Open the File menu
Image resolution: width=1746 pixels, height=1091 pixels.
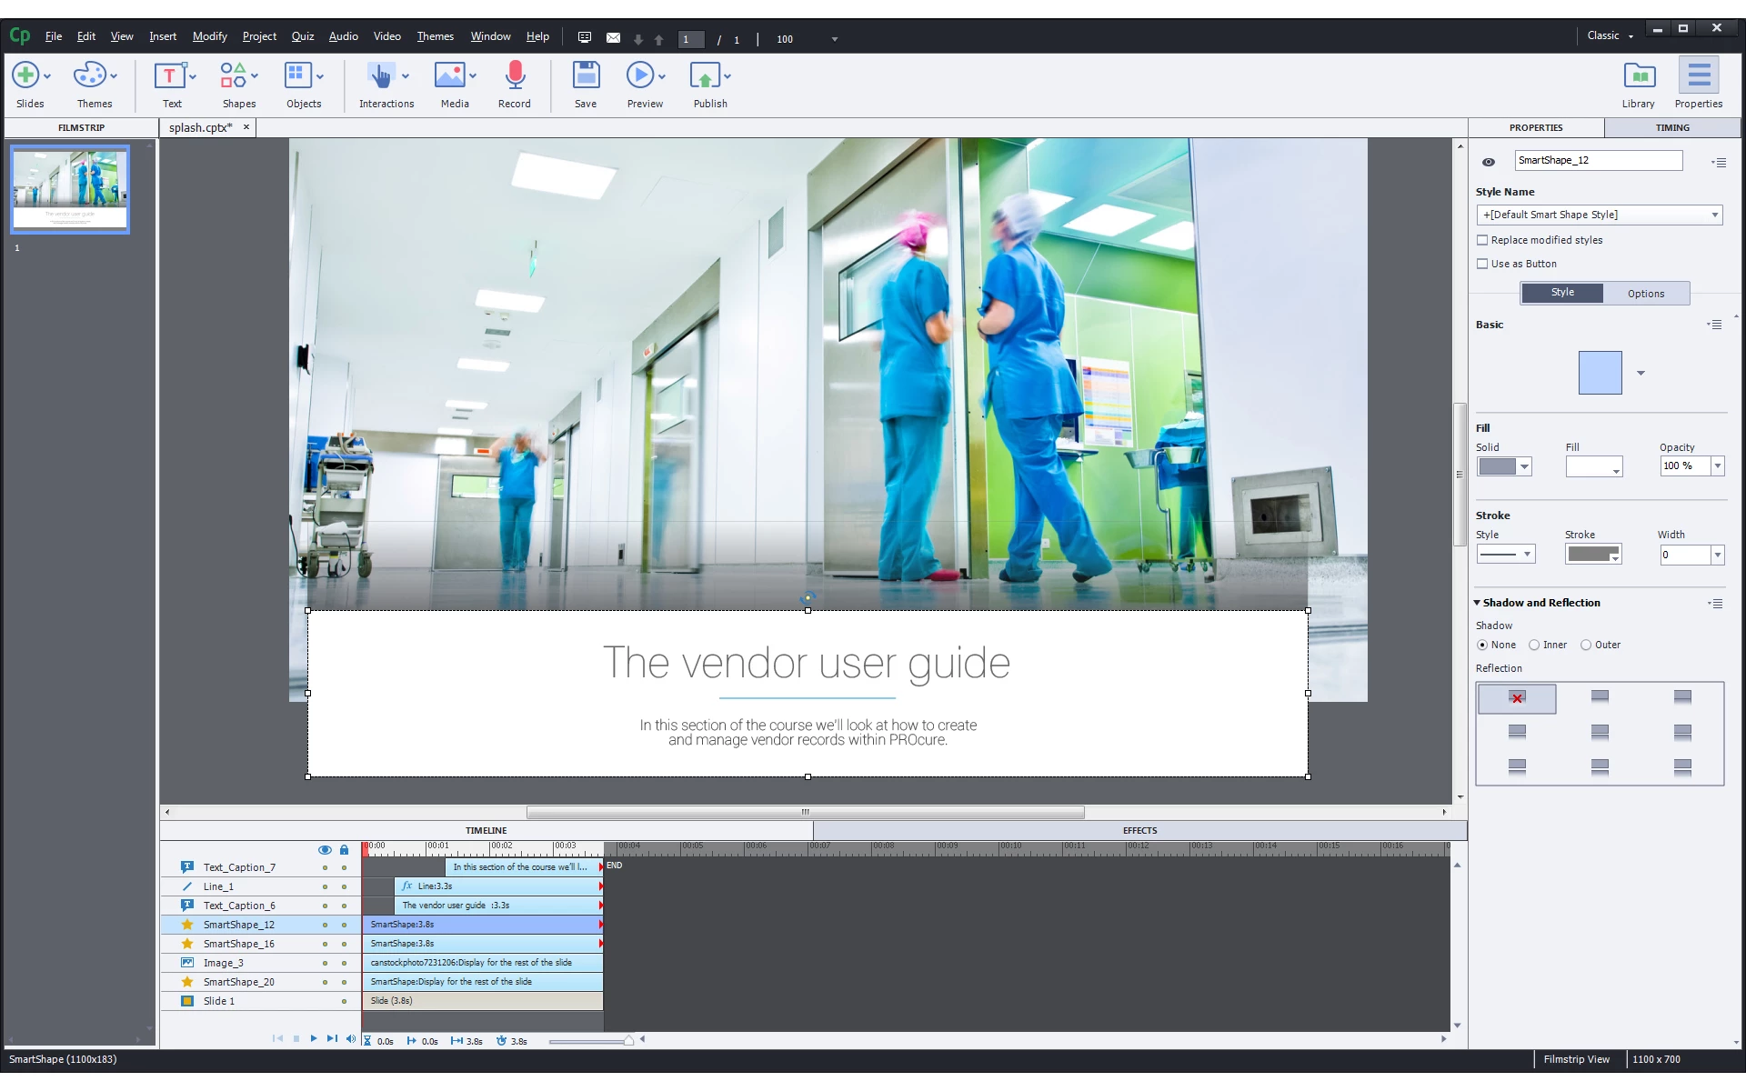[54, 36]
